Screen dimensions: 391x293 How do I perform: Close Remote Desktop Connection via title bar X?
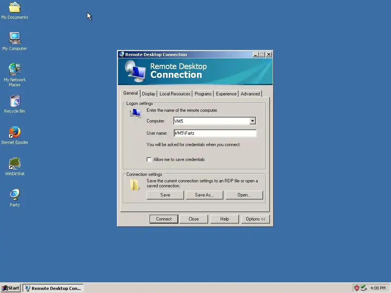[268, 54]
